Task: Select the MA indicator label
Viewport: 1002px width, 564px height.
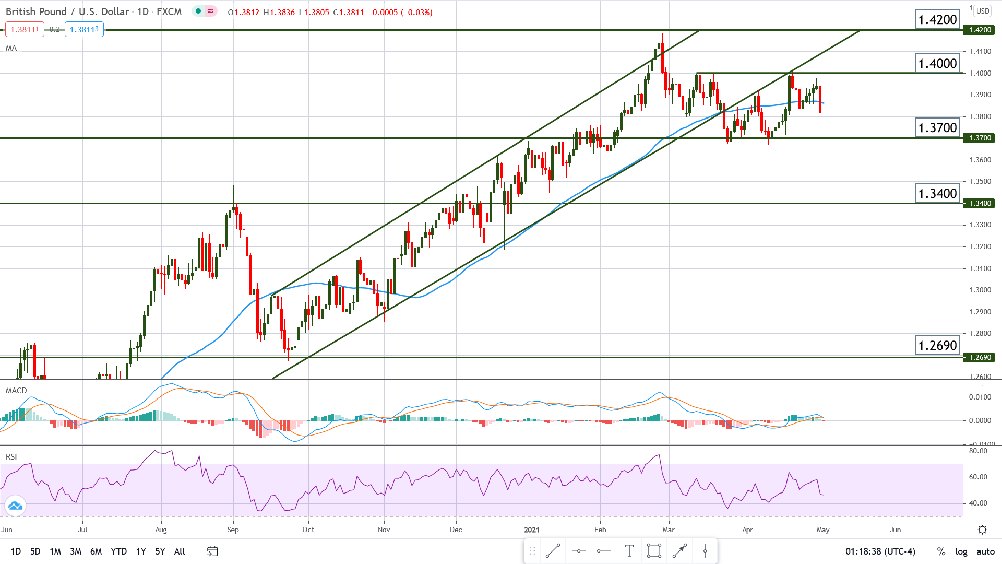Action: tap(11, 48)
